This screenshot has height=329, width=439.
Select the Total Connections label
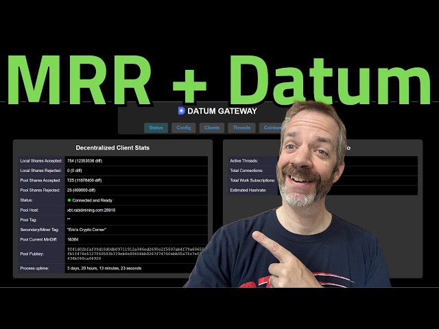point(246,171)
